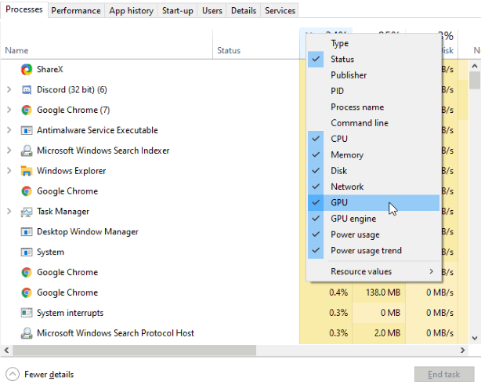Expand the Google Chrome (7) group
This screenshot has width=481, height=392.
[9, 110]
